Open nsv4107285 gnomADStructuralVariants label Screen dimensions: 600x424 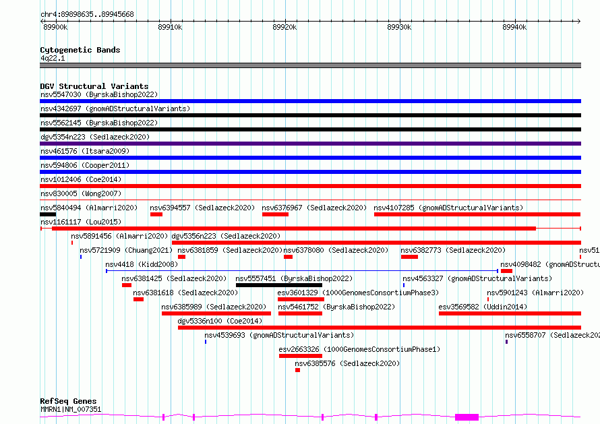[x=448, y=208]
